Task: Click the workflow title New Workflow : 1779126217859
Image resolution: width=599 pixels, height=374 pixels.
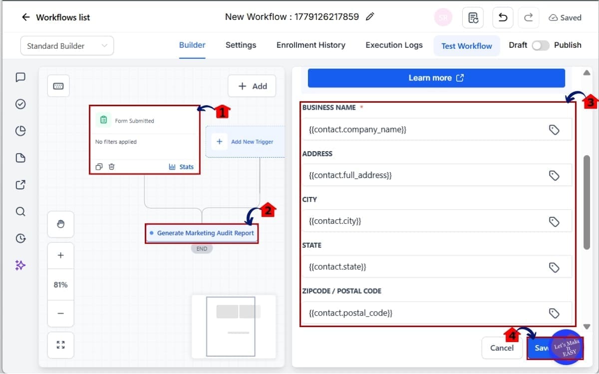Action: (x=292, y=16)
